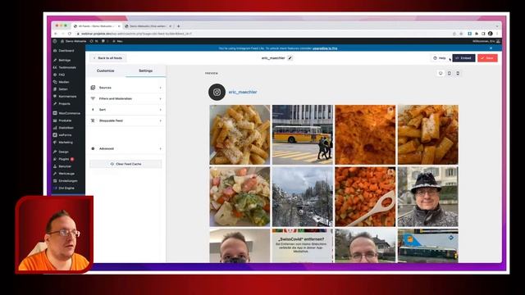Screen dimensions: 525x295
Task: Expand the Advanced settings section
Action: coord(126,148)
